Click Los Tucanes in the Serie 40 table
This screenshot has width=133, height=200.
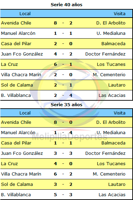tap(111, 64)
